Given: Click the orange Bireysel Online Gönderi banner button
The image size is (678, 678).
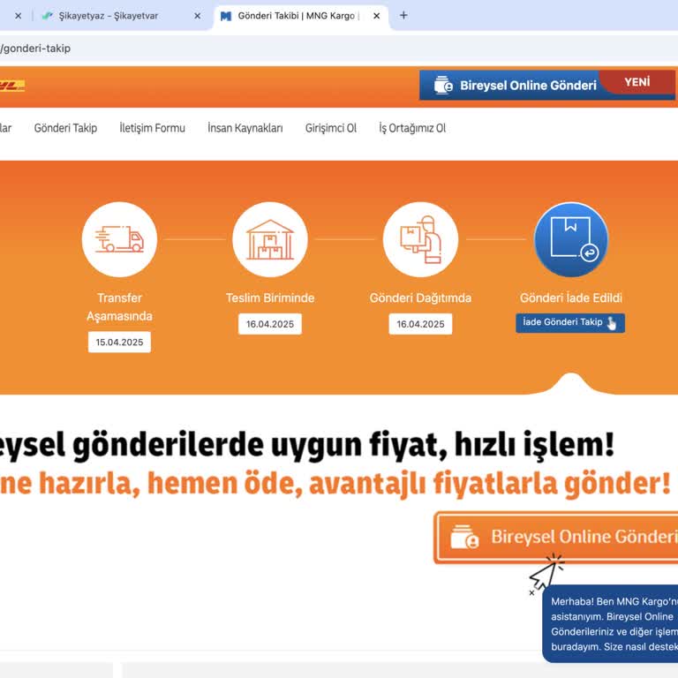Looking at the screenshot, I should 556,538.
